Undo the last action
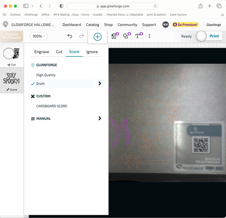 coord(70,36)
